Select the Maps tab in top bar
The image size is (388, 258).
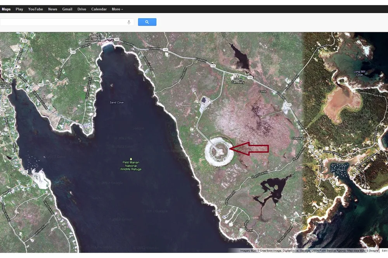click(x=6, y=9)
